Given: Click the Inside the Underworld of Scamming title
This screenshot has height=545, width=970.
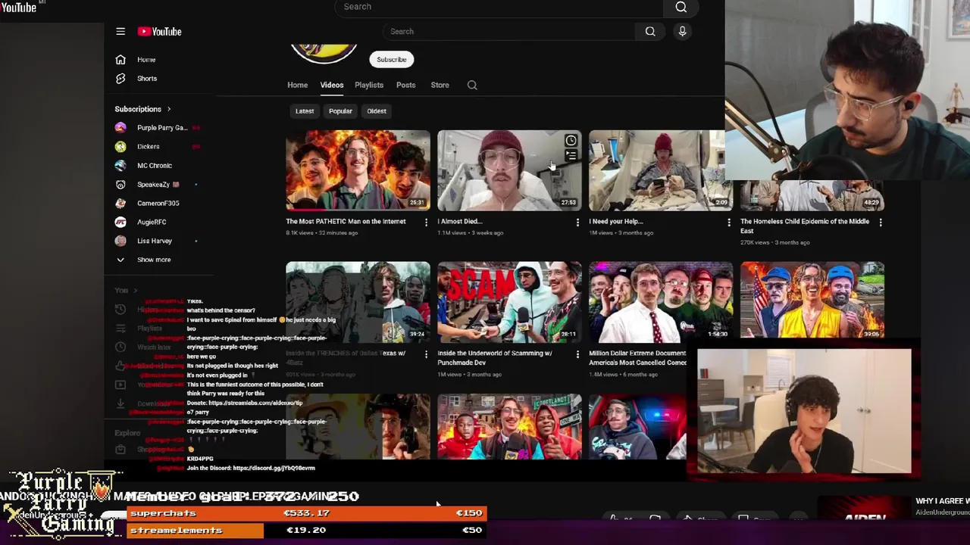Looking at the screenshot, I should (495, 358).
